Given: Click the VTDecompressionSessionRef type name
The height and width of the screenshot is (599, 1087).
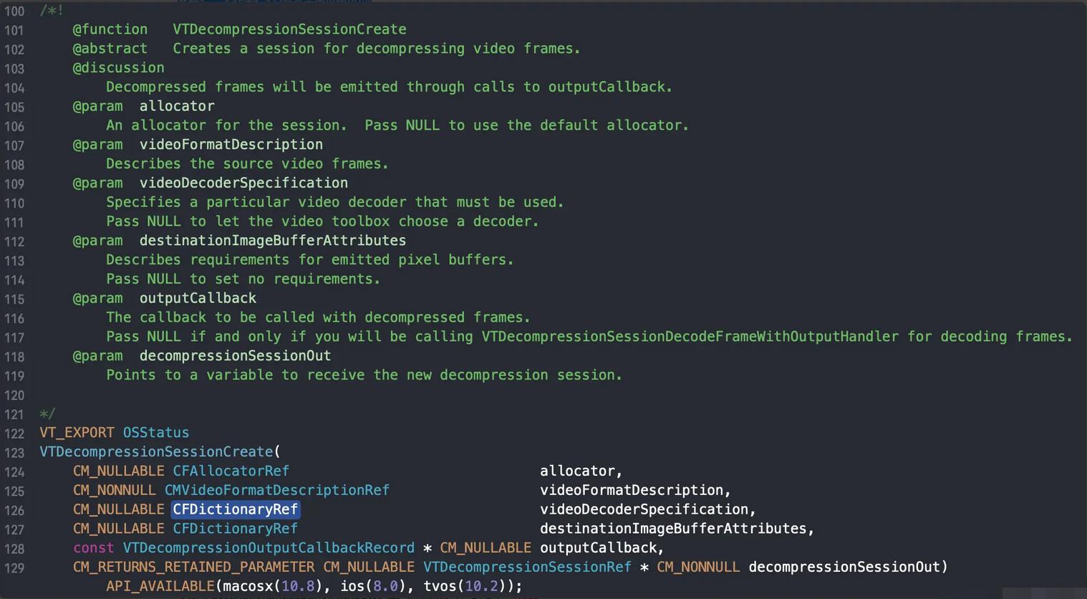Looking at the screenshot, I should 527,567.
